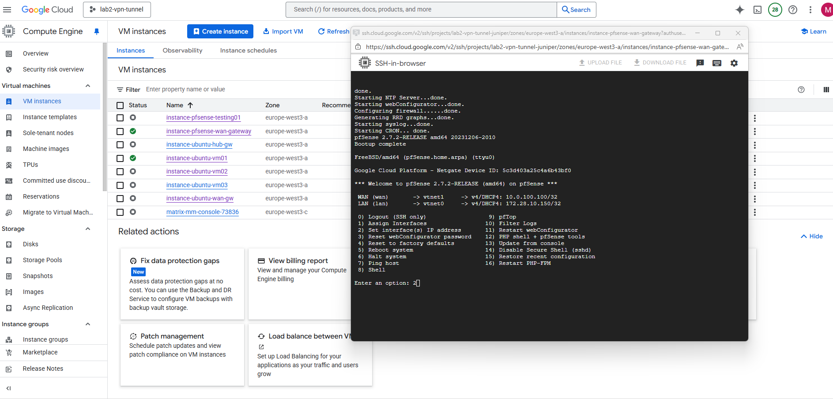
Task: Check the instance-pfsense-testing01 row checkbox
Action: 120,118
